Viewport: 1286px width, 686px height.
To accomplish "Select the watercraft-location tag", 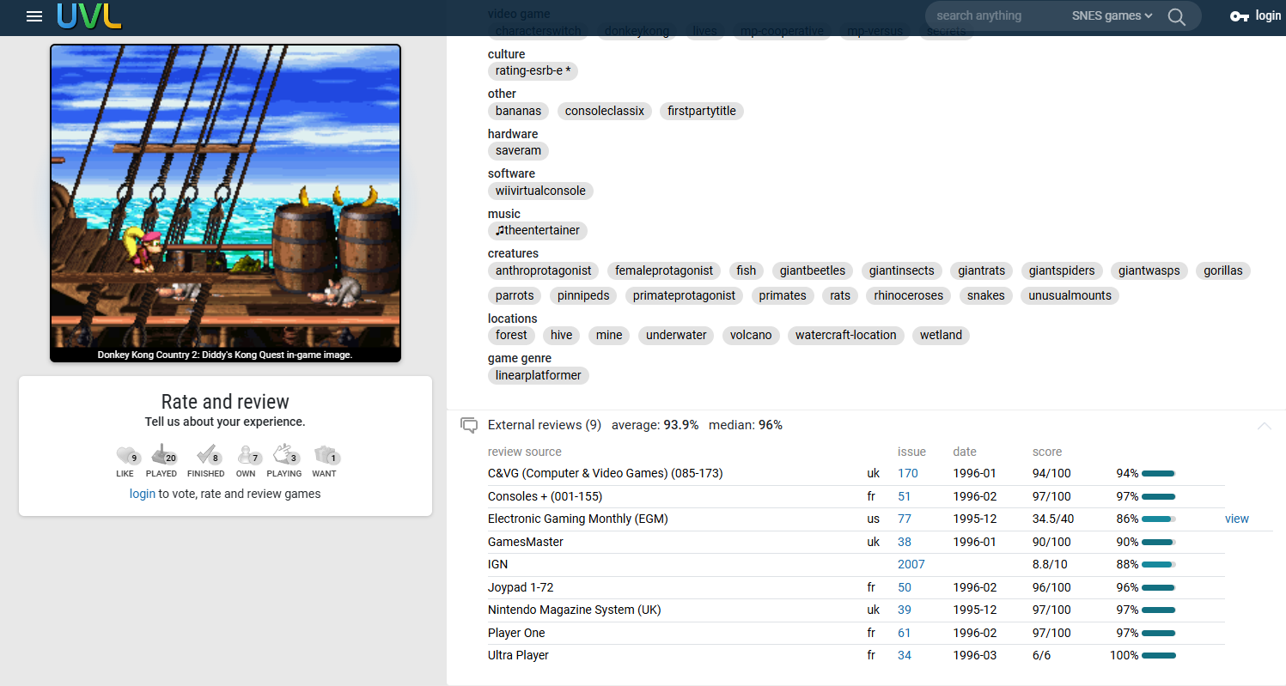I will pyautogui.click(x=846, y=335).
